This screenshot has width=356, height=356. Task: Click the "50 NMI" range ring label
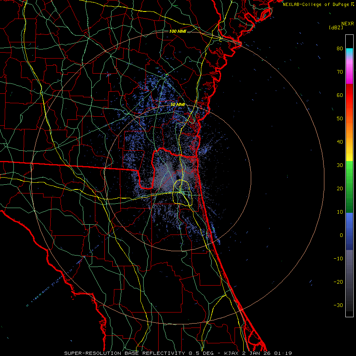click(x=178, y=105)
